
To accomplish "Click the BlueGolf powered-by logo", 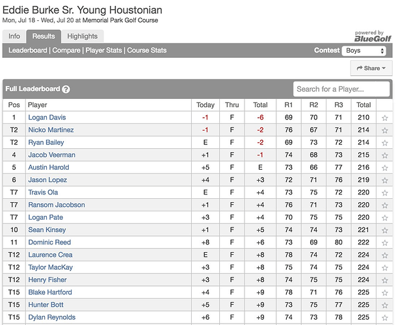I will point(373,36).
